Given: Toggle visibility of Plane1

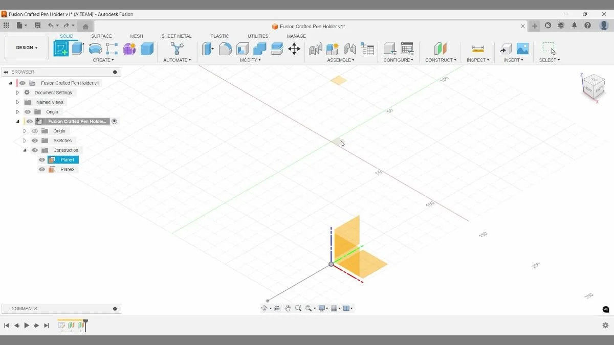Looking at the screenshot, I should pos(42,160).
